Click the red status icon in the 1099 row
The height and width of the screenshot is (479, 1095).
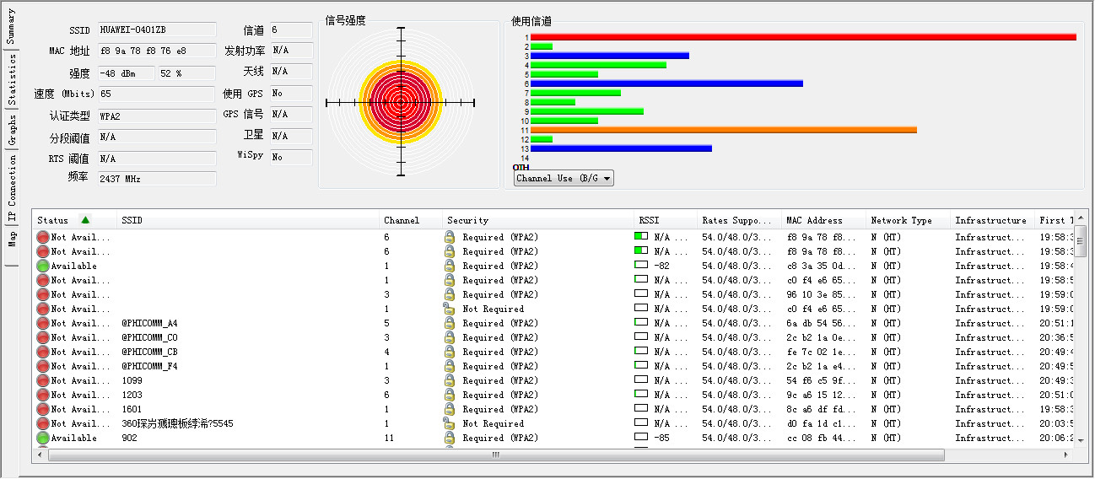(x=43, y=380)
